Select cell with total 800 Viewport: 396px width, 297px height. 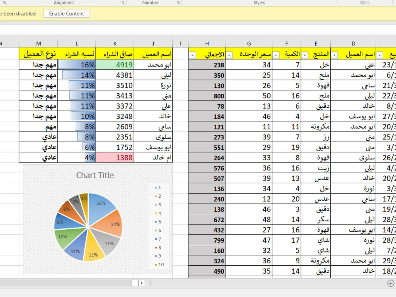pos(207,96)
